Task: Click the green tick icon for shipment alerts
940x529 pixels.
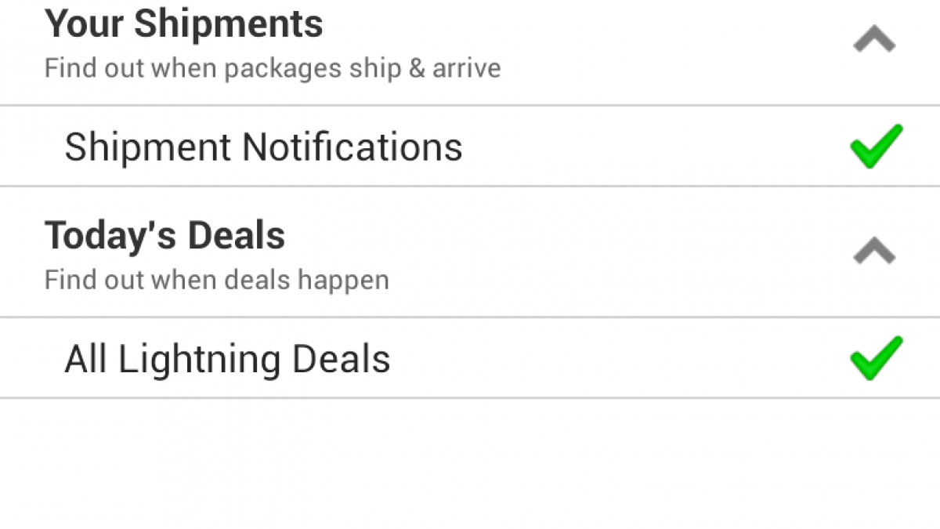Action: coord(876,147)
